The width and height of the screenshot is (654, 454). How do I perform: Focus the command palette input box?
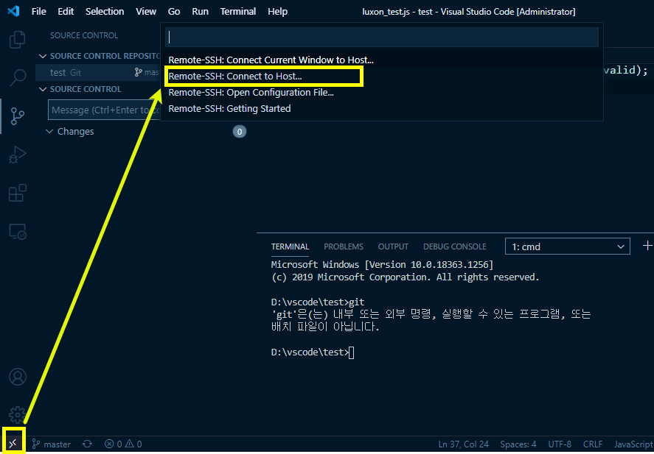(382, 38)
